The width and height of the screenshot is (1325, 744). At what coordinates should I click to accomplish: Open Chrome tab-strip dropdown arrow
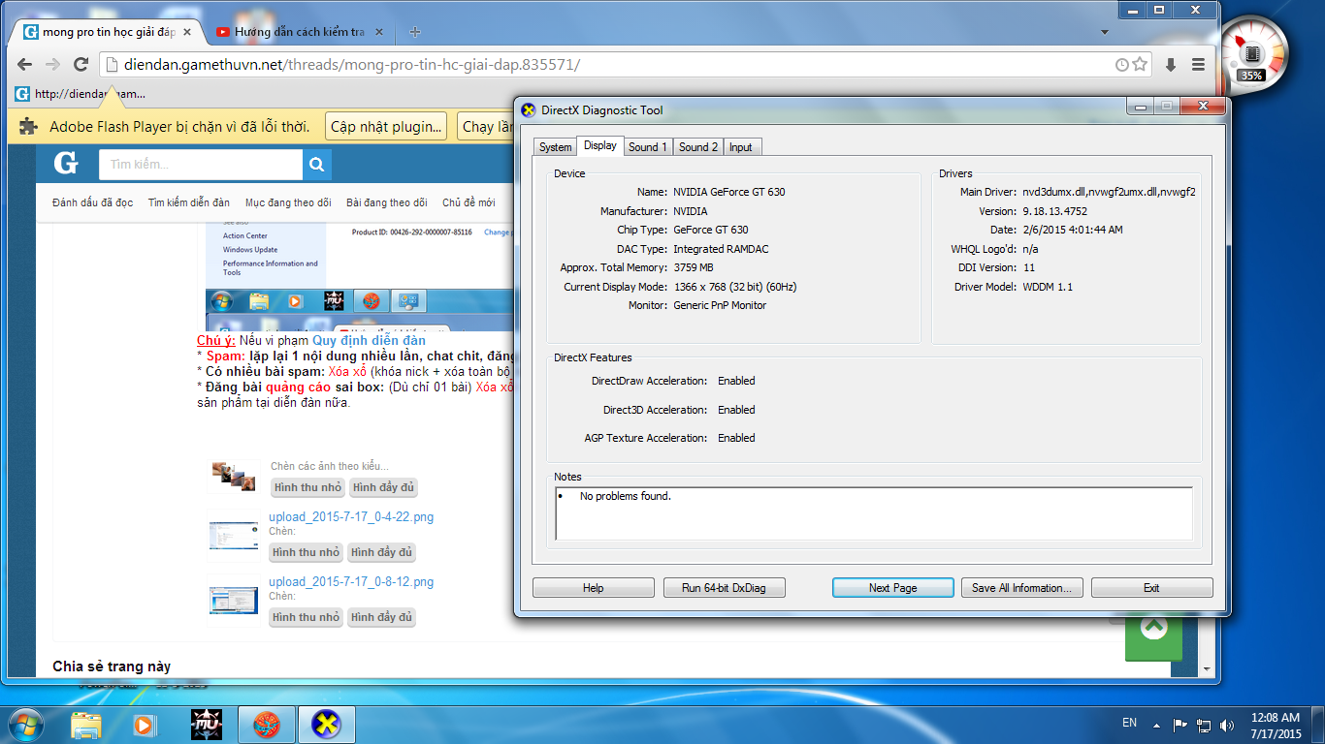[x=1105, y=32]
